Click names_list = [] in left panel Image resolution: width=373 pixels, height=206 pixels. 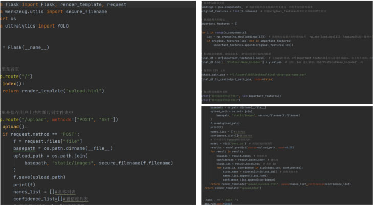[x=33, y=191]
